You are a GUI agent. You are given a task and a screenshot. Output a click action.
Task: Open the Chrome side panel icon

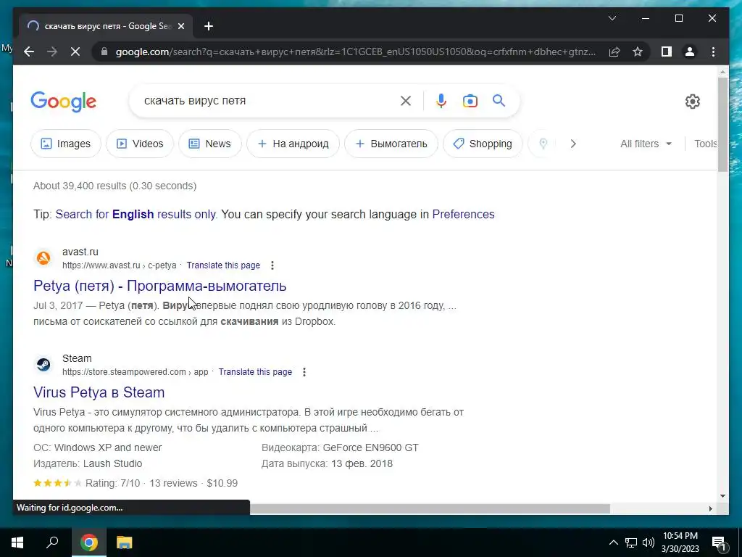pyautogui.click(x=667, y=51)
